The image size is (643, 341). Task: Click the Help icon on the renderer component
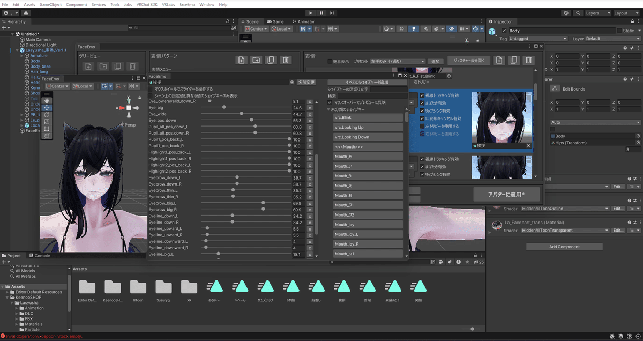(624, 79)
